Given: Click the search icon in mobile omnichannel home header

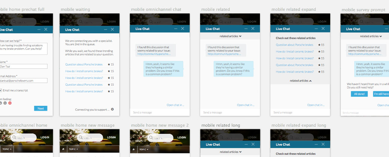Looking at the screenshot, I should click(14, 138).
